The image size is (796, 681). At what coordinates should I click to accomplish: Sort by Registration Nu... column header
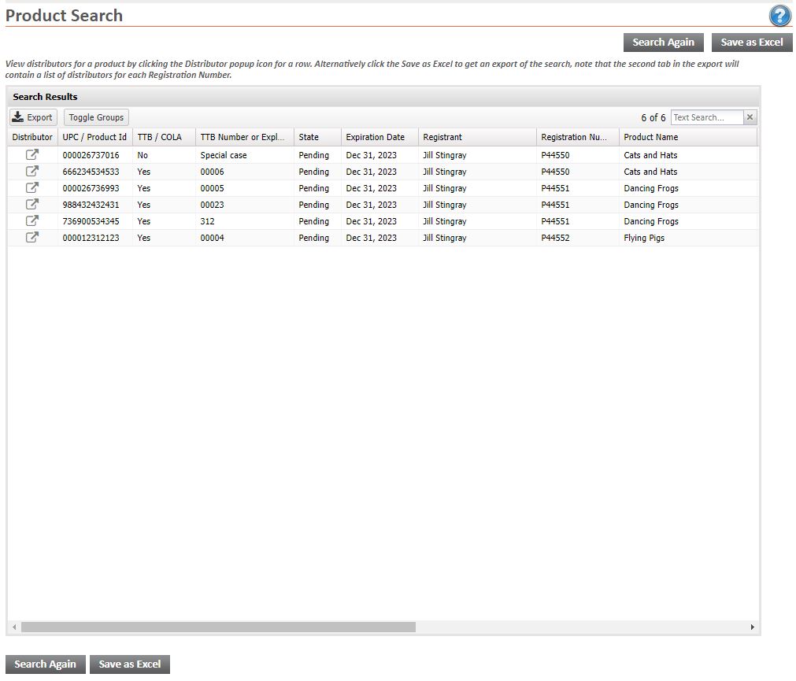[578, 137]
